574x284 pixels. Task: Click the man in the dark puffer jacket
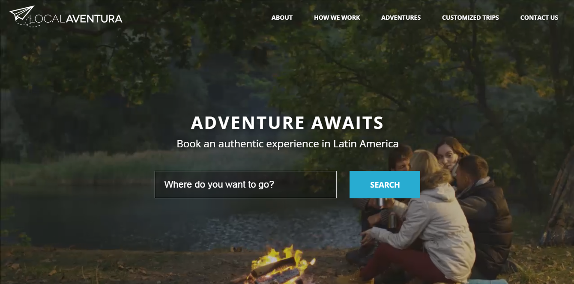click(x=484, y=206)
